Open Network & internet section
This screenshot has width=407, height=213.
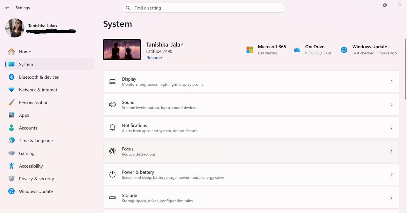pyautogui.click(x=50, y=90)
